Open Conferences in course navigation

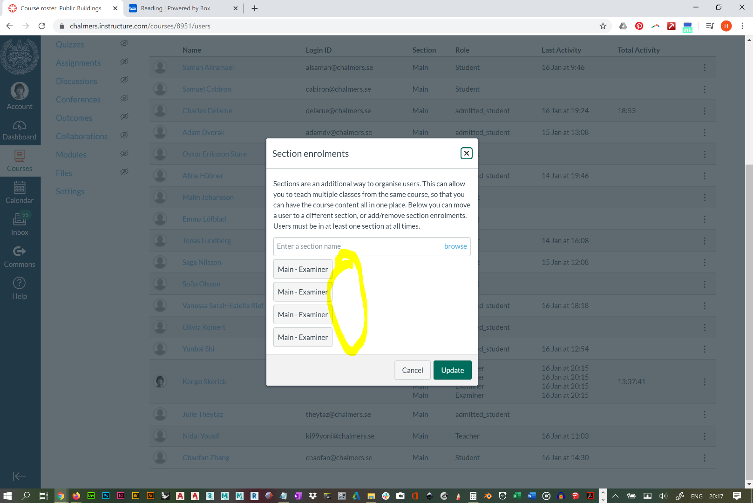click(x=78, y=100)
